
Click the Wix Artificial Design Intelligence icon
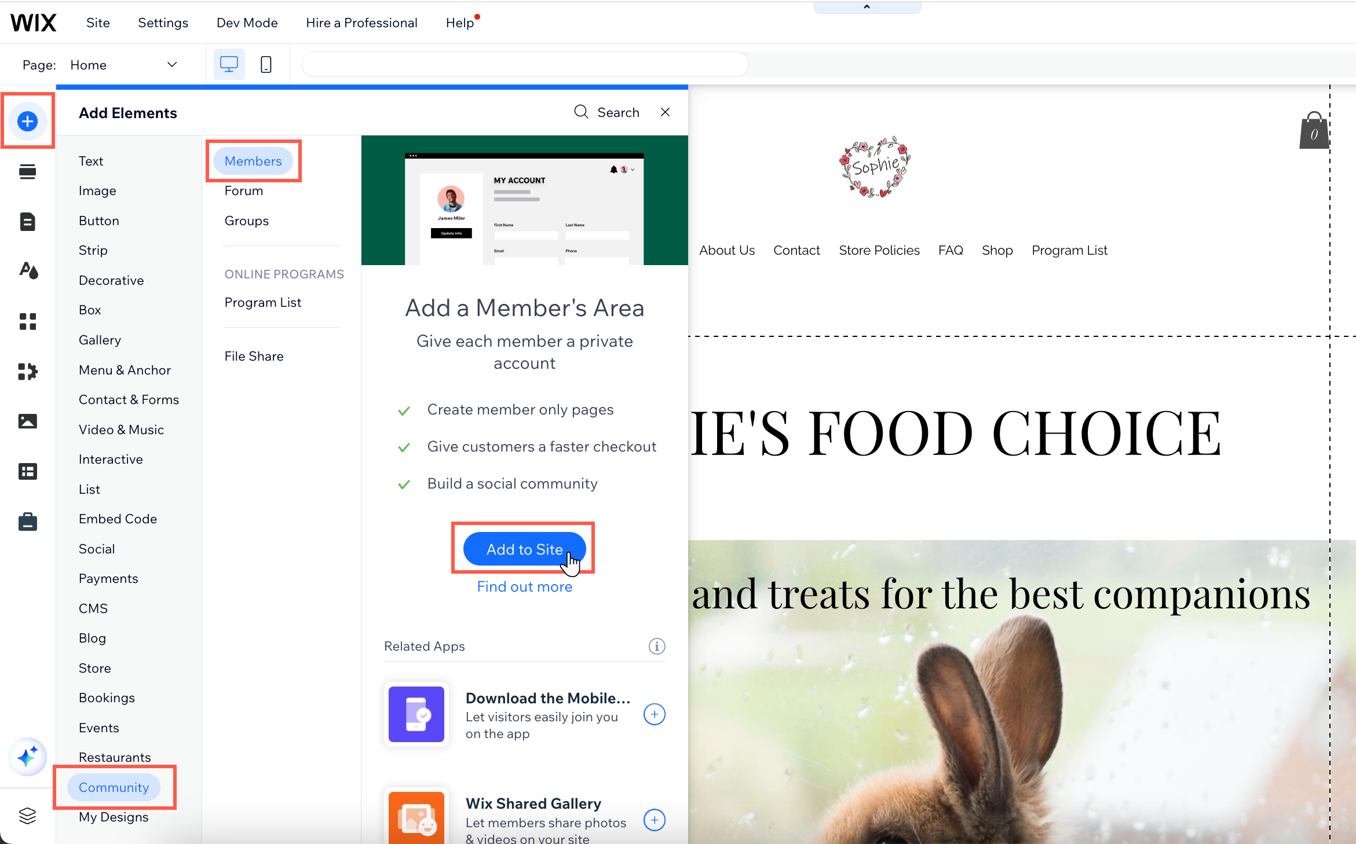pyautogui.click(x=26, y=758)
